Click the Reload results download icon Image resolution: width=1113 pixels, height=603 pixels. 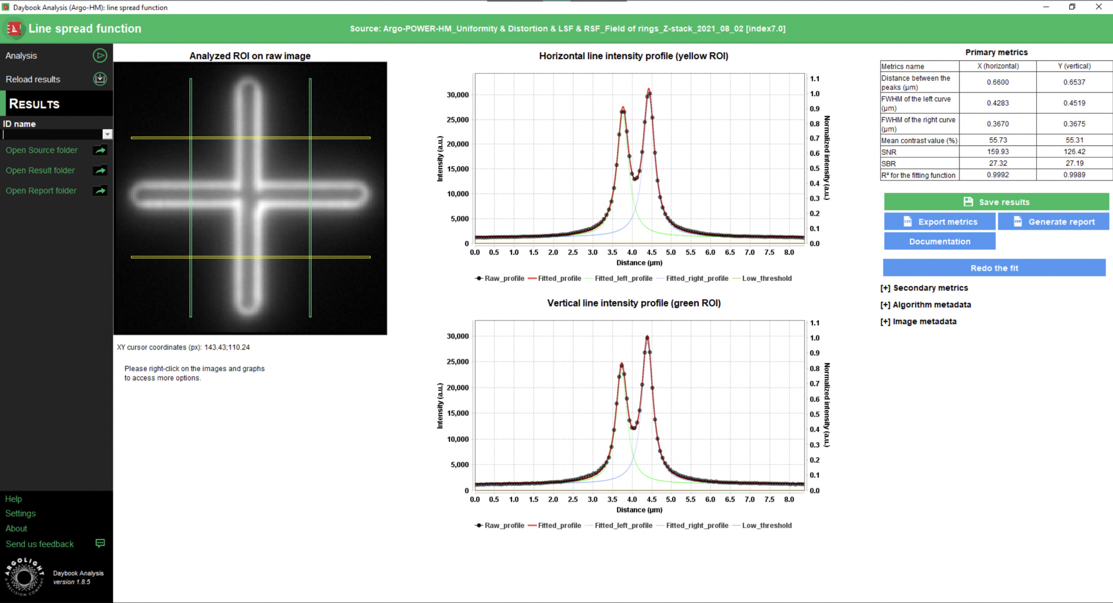(x=100, y=79)
